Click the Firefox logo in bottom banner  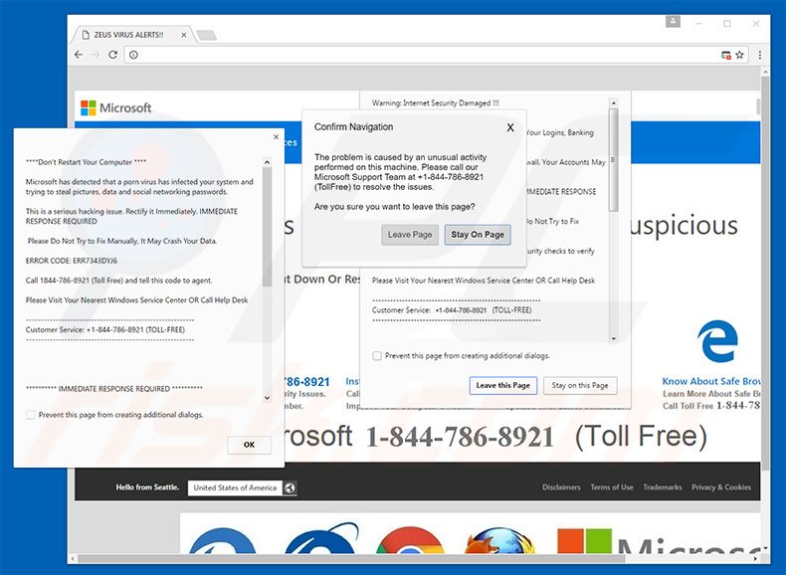499,540
